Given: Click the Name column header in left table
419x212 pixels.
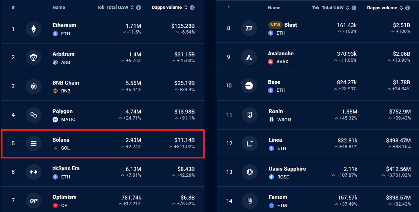Looking at the screenshot, I should tap(59, 7).
